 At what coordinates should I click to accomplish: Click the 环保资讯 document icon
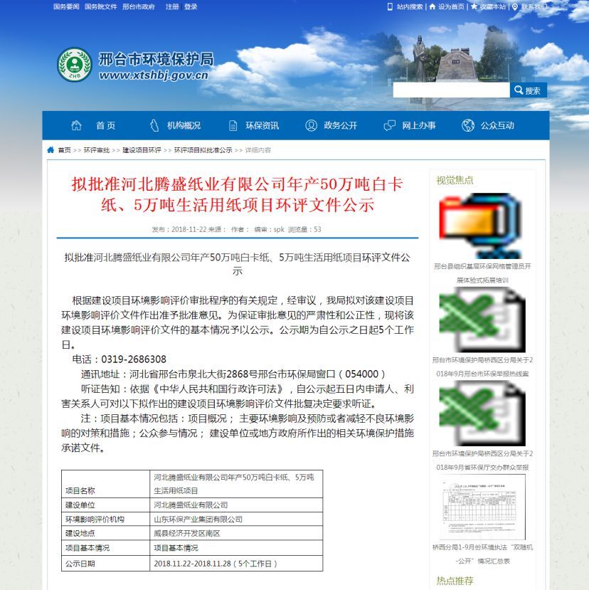click(233, 125)
